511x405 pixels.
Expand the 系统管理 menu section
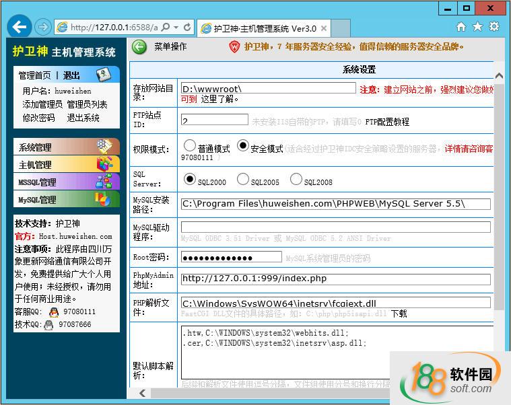(66, 147)
